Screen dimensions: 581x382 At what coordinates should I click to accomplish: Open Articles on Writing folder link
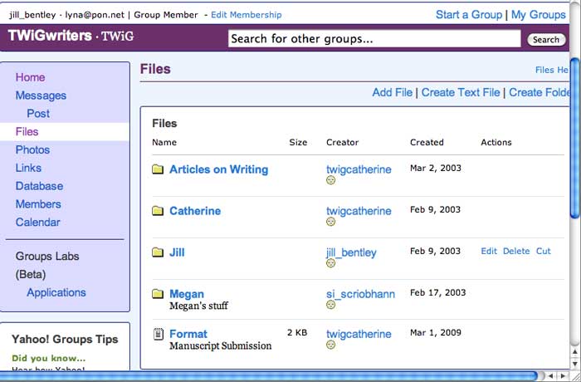[x=218, y=169]
